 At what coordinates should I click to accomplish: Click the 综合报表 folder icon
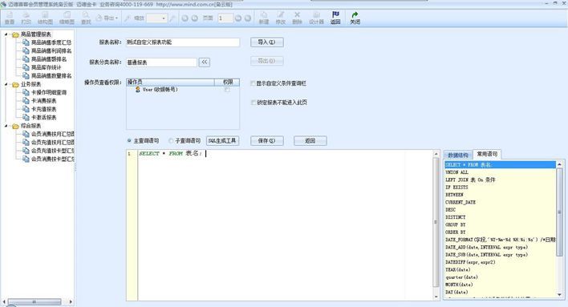pos(15,127)
